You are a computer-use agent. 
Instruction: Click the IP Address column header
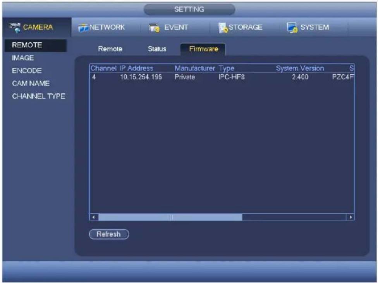pos(136,68)
